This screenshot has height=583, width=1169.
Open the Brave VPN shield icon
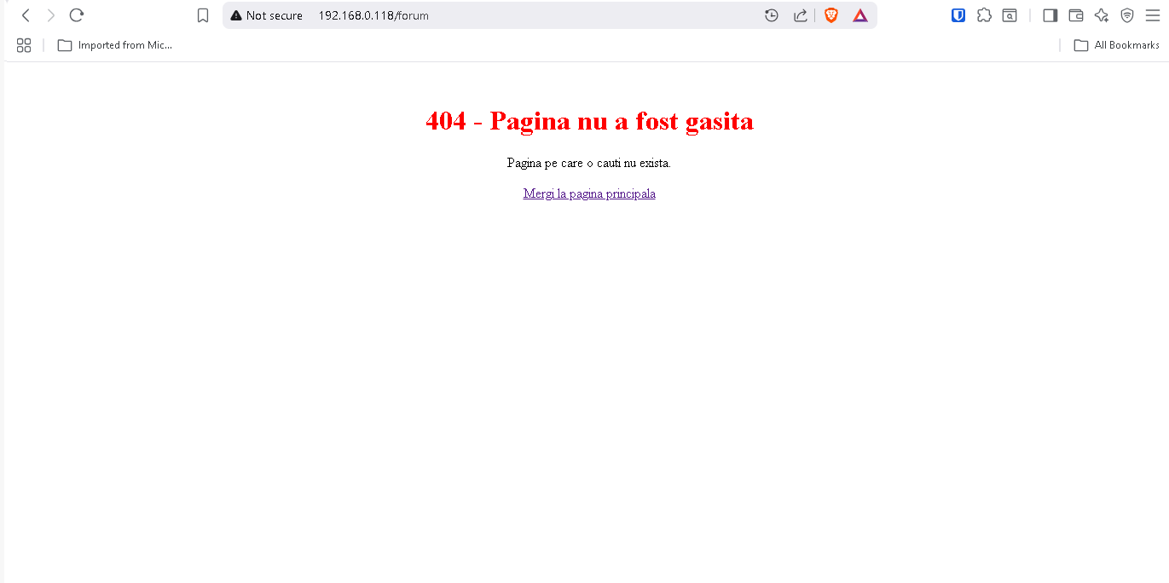click(x=1127, y=15)
